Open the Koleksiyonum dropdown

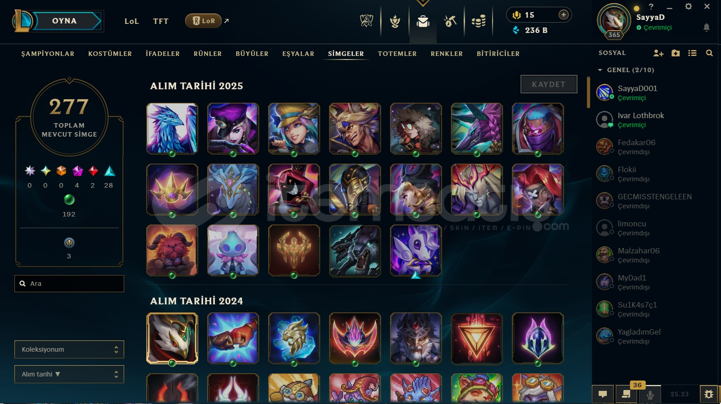coord(69,349)
